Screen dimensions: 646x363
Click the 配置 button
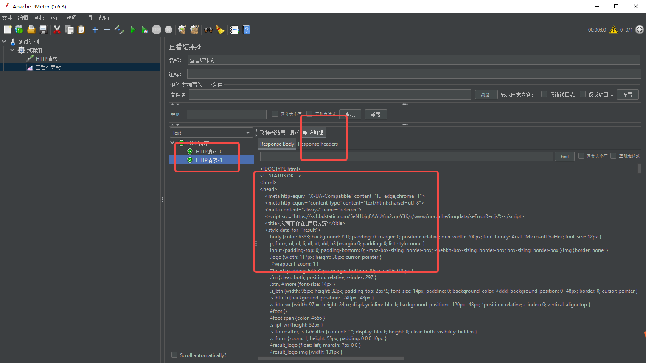click(x=627, y=94)
